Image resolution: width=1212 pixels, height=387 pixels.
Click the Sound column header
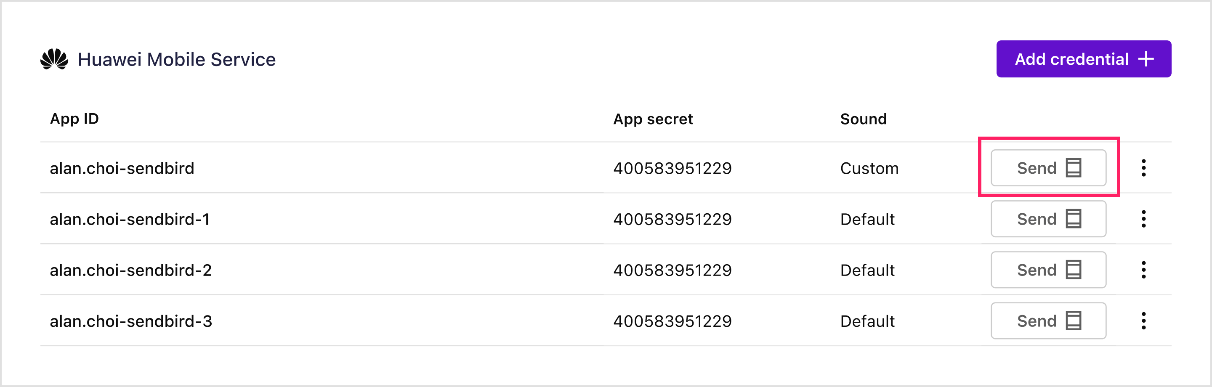(x=864, y=119)
